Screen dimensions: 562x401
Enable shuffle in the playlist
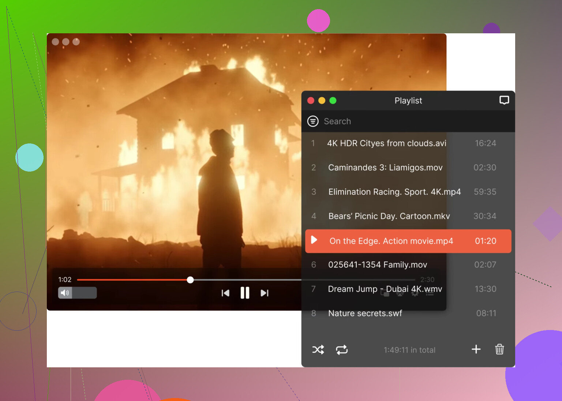[318, 350]
